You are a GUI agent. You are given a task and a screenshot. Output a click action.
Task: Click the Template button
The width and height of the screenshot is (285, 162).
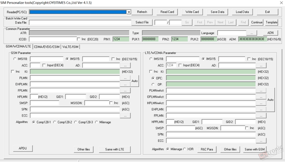[x=272, y=22]
